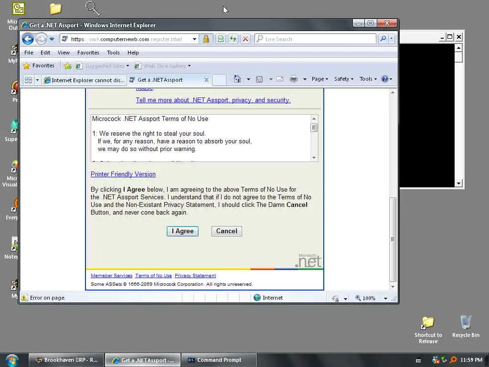Open the Web Slice Gallery dropdown

coord(162,66)
